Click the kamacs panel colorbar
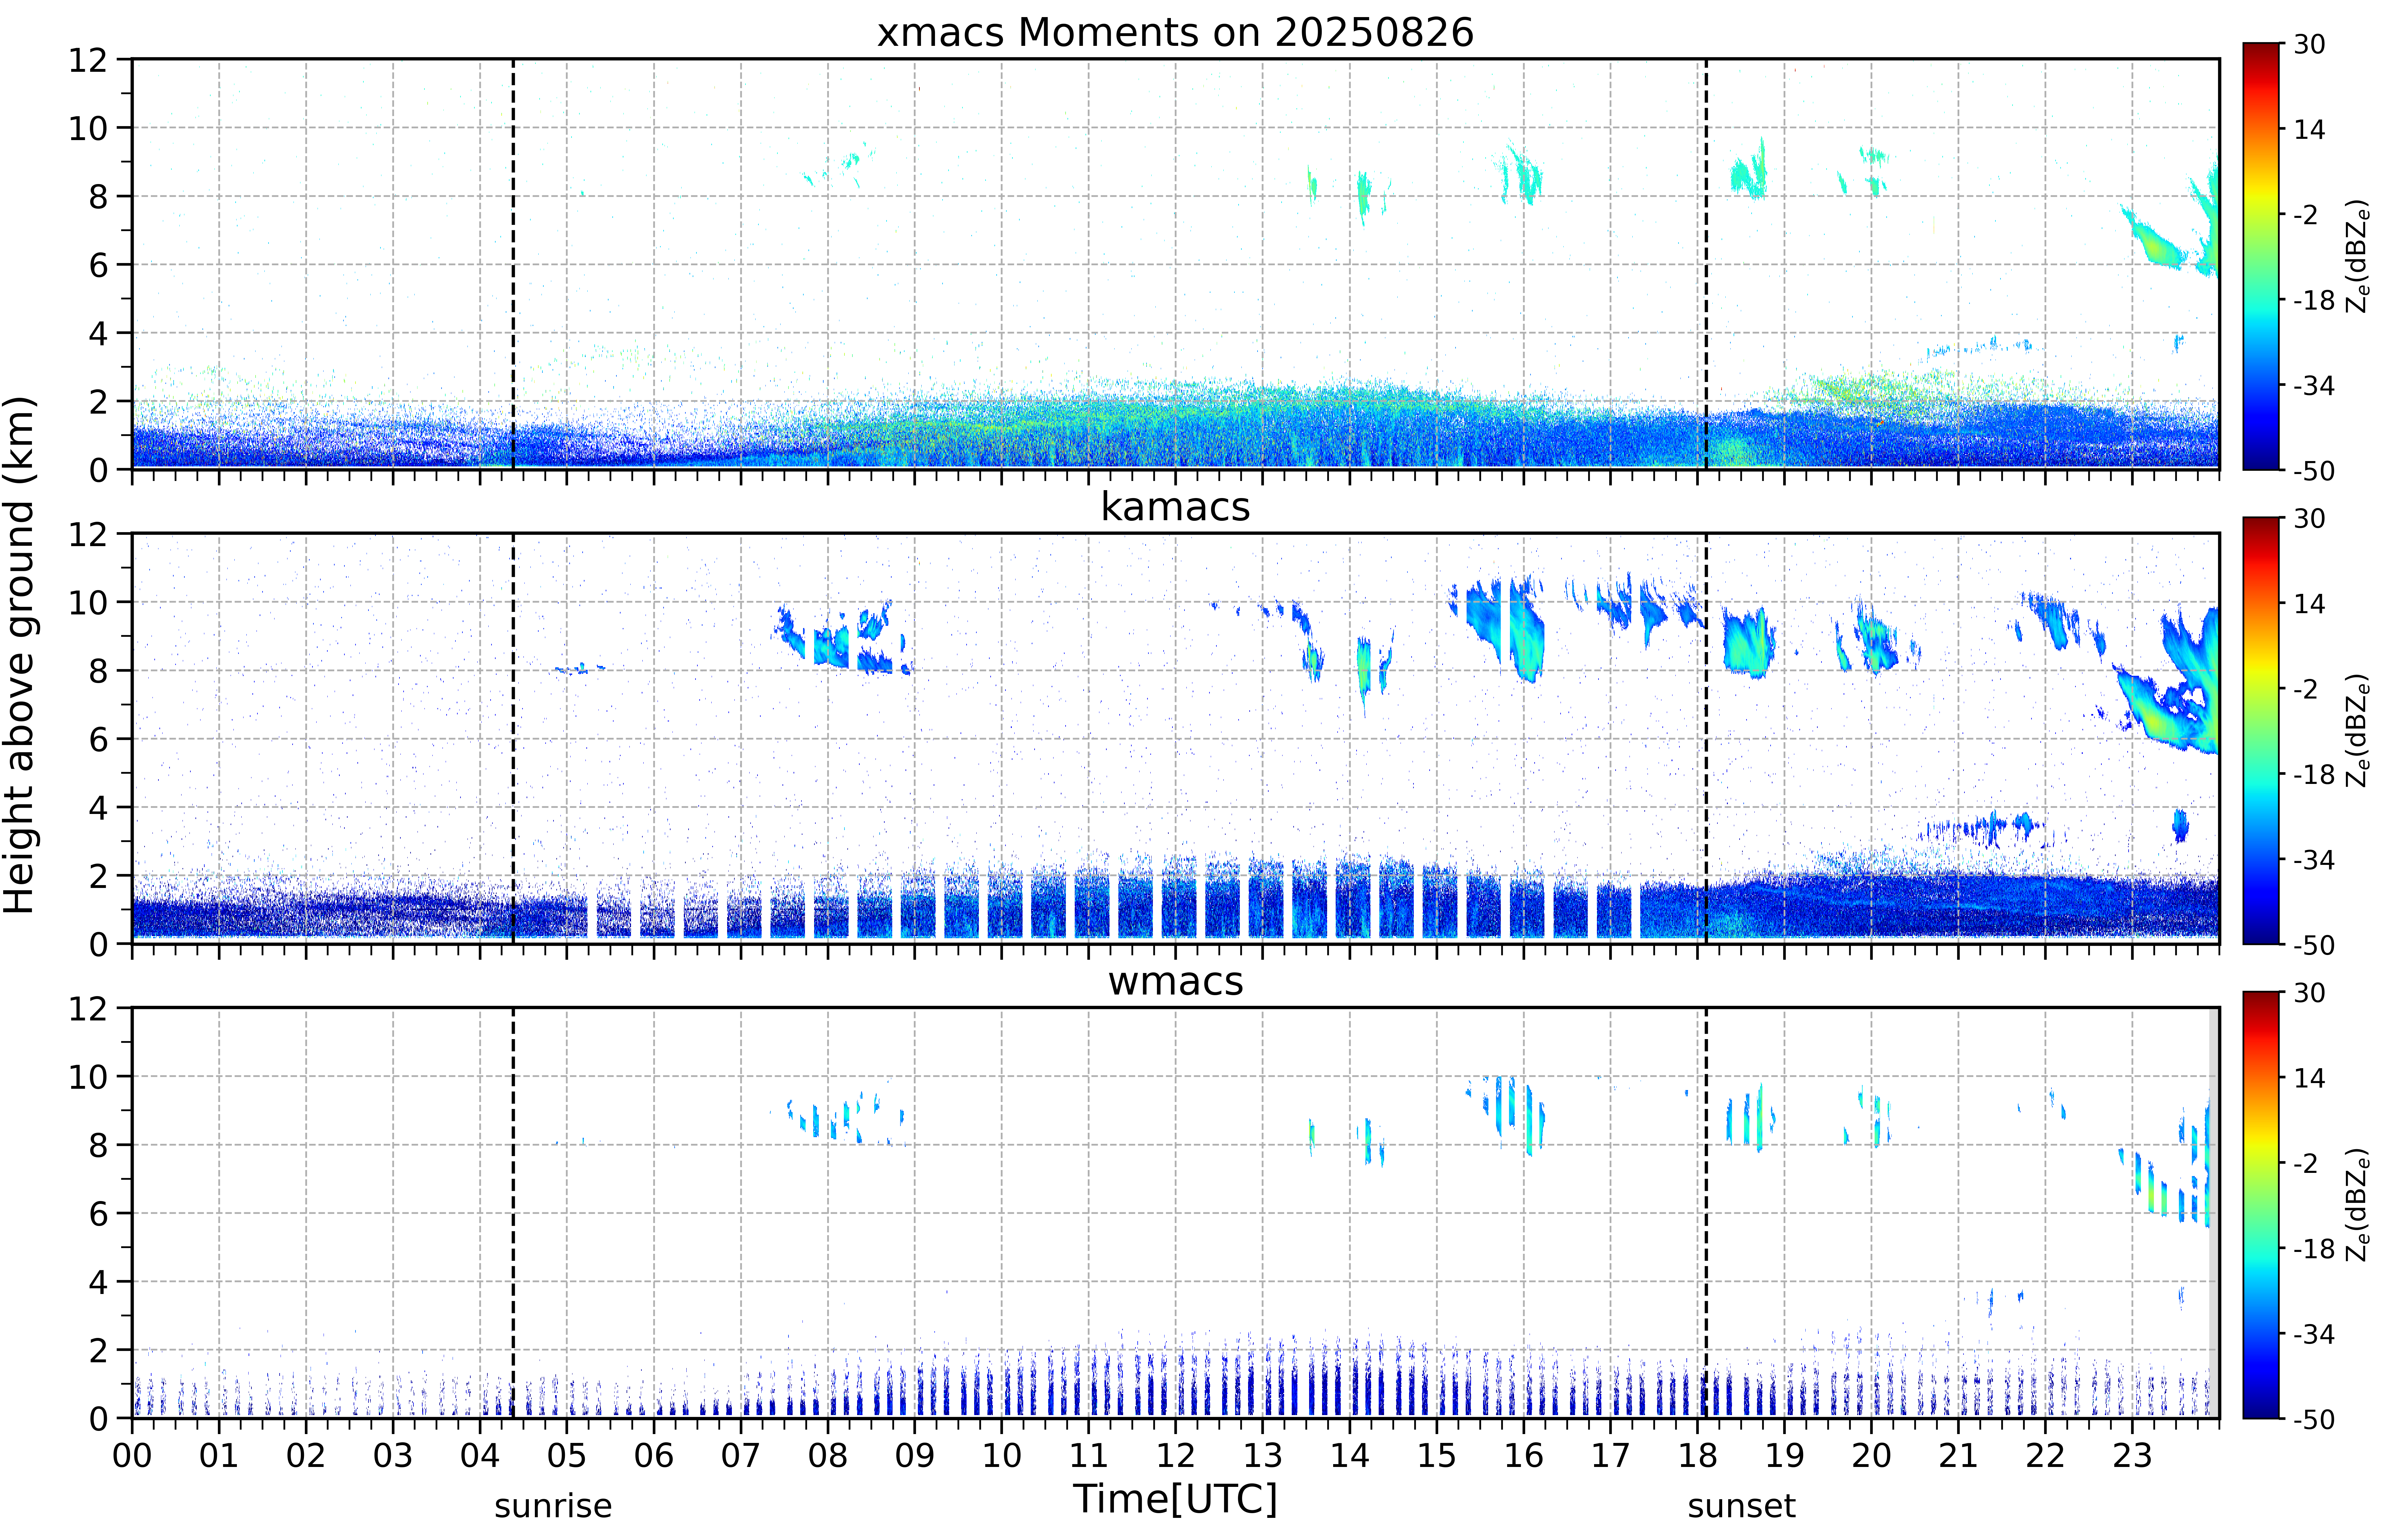 point(2260,730)
